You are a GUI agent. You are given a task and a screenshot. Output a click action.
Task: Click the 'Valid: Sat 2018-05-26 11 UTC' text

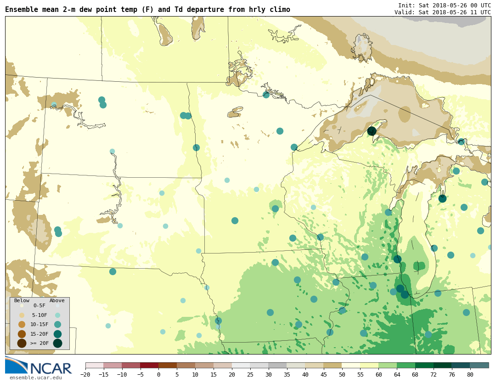443,12
